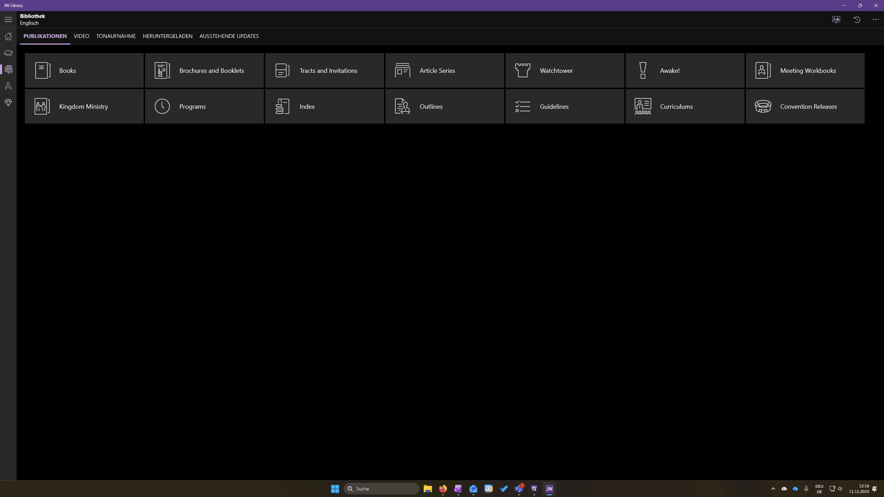Viewport: 884px width, 497px height.
Task: Open the Guidelines checklist tile
Action: (565, 106)
